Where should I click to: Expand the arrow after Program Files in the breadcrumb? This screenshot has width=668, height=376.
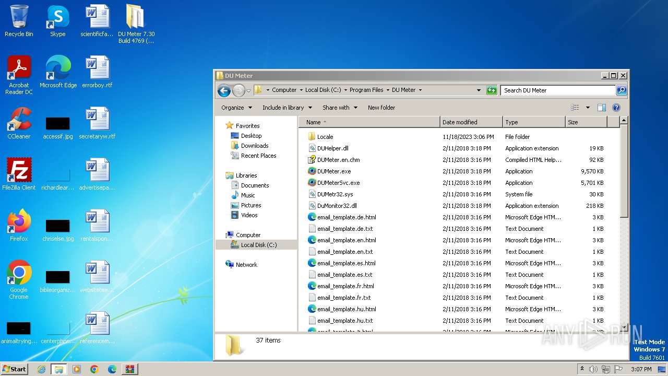[388, 90]
